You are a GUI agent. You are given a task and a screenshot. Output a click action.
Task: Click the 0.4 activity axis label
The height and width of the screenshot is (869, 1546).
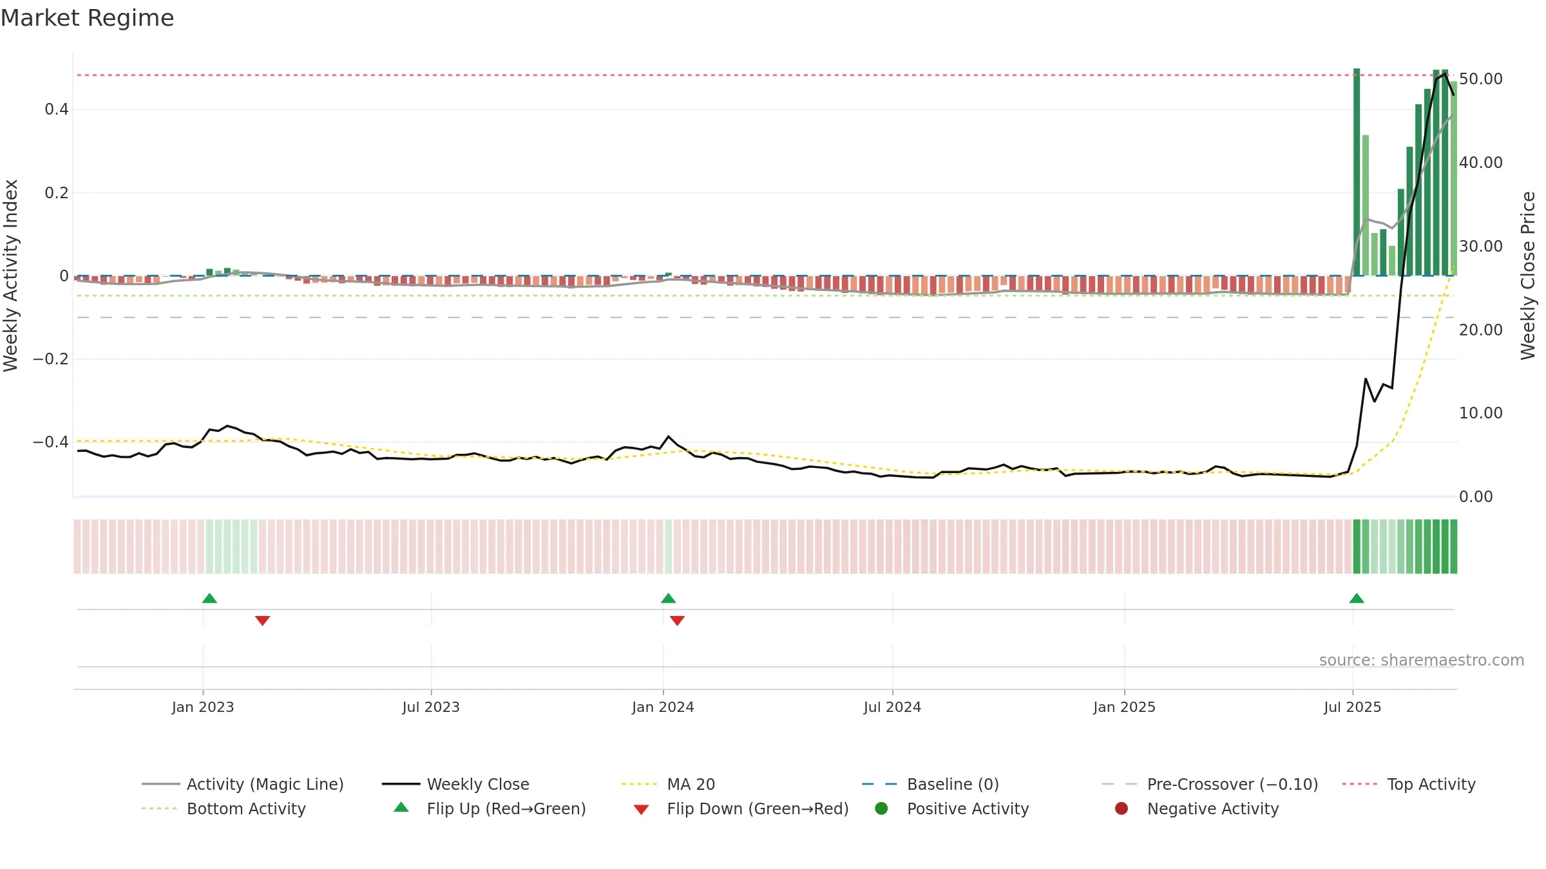click(x=57, y=109)
